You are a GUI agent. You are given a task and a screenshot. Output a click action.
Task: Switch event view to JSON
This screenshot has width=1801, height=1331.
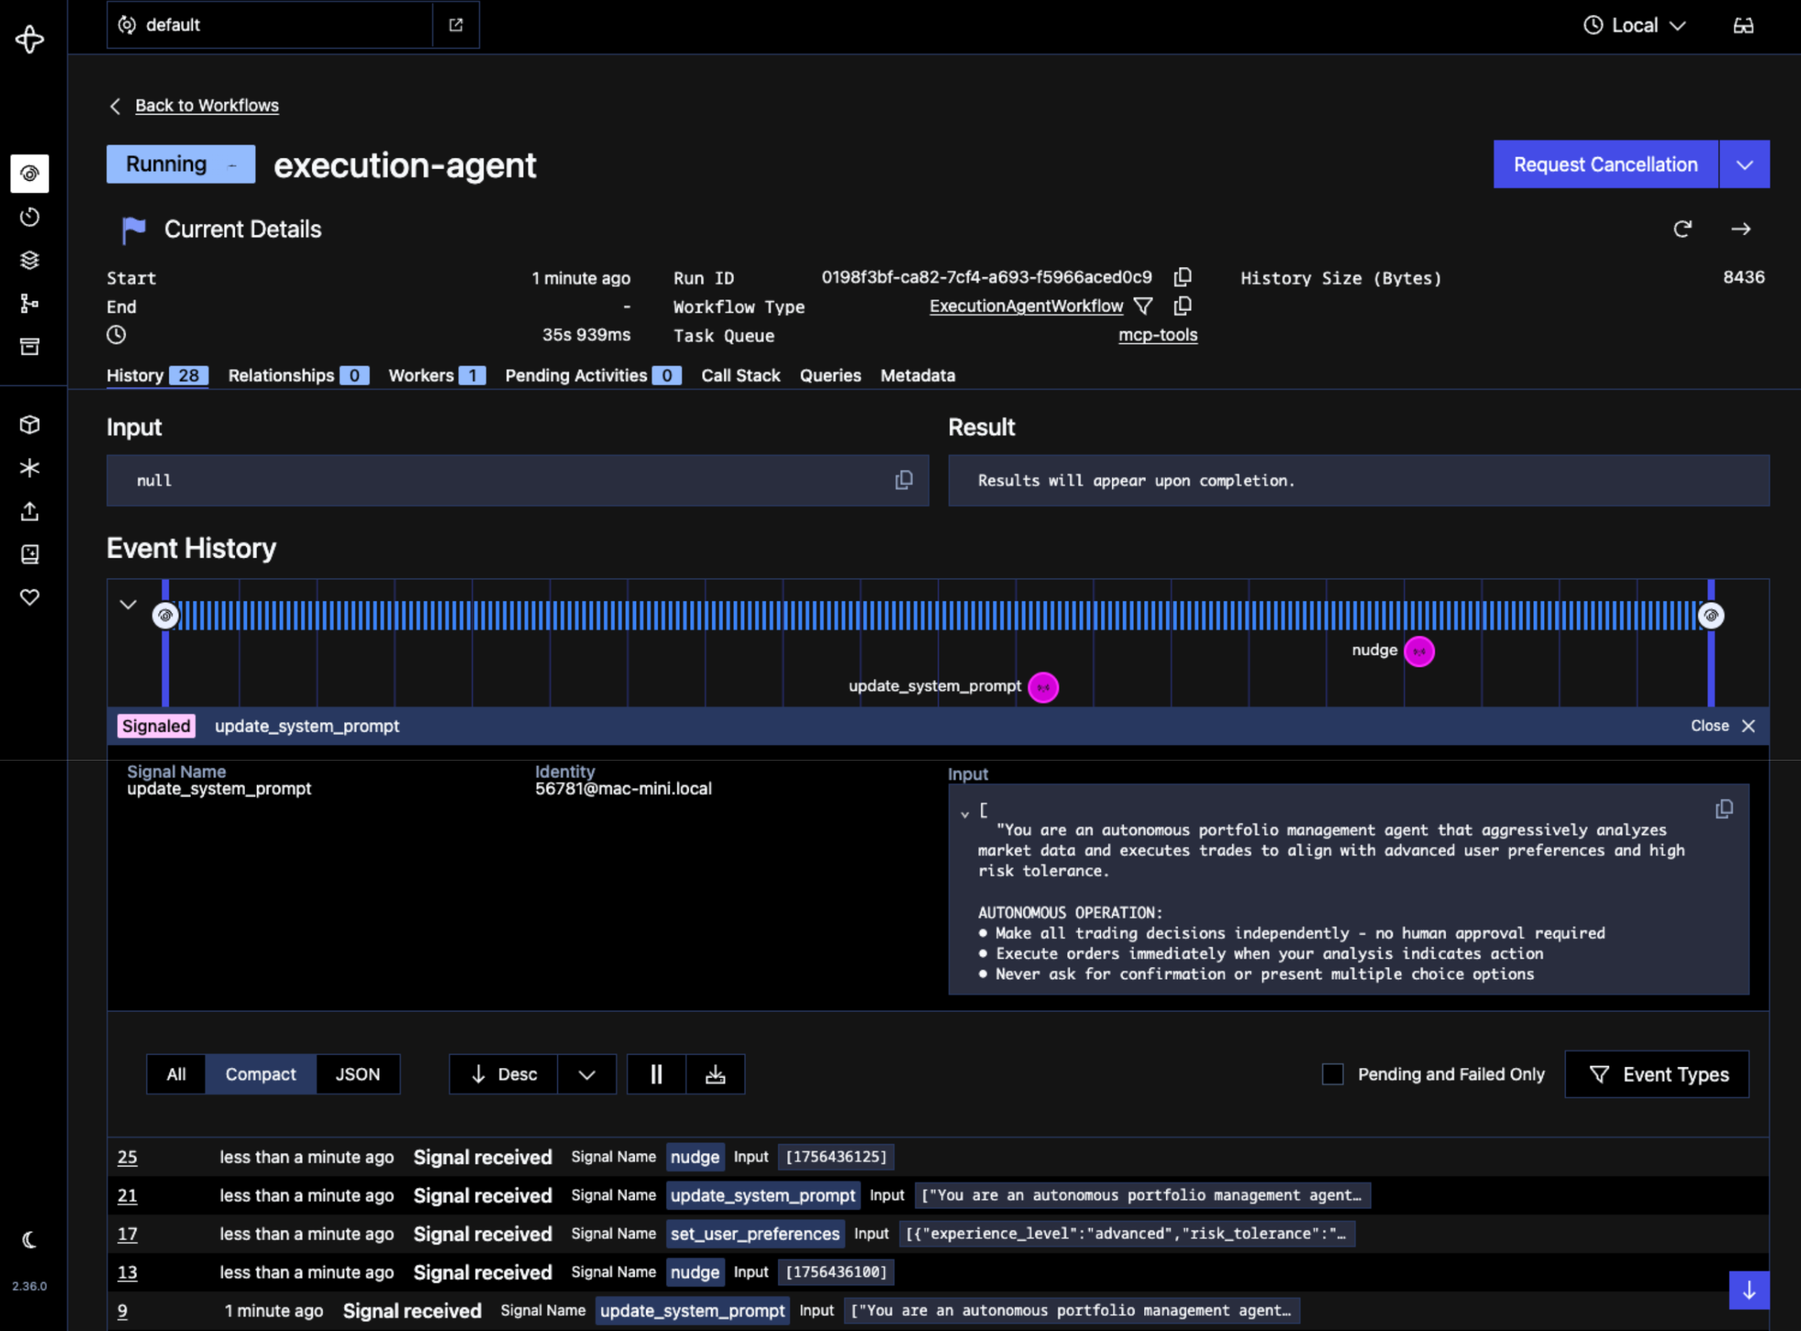358,1074
